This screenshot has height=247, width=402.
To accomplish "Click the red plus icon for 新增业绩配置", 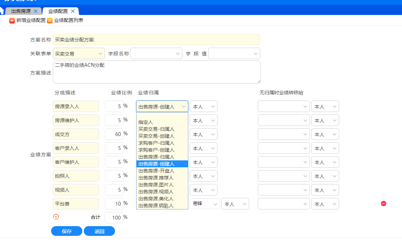I will [x=12, y=21].
